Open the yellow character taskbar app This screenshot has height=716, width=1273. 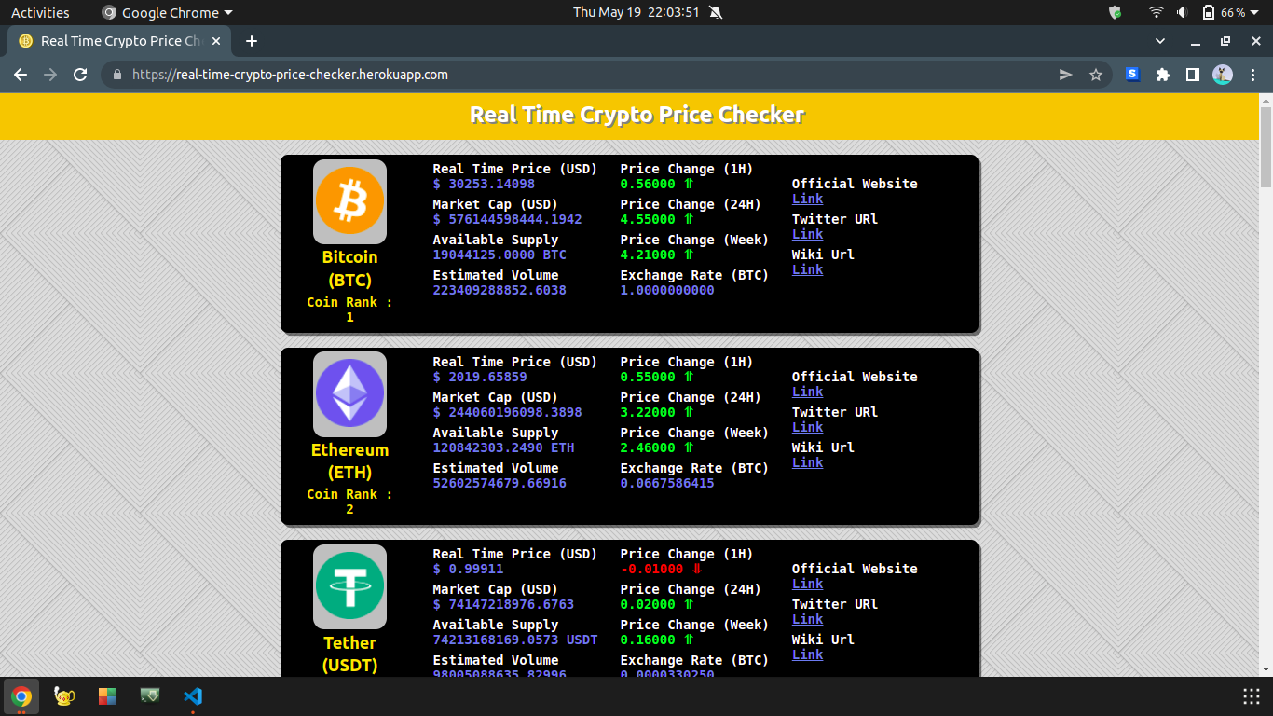pyautogui.click(x=64, y=696)
